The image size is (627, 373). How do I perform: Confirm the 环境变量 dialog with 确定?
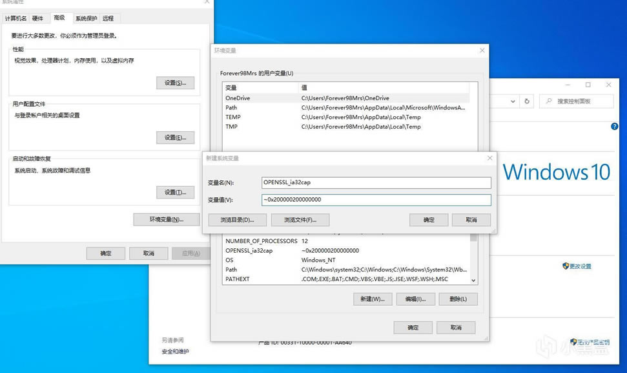tap(413, 327)
